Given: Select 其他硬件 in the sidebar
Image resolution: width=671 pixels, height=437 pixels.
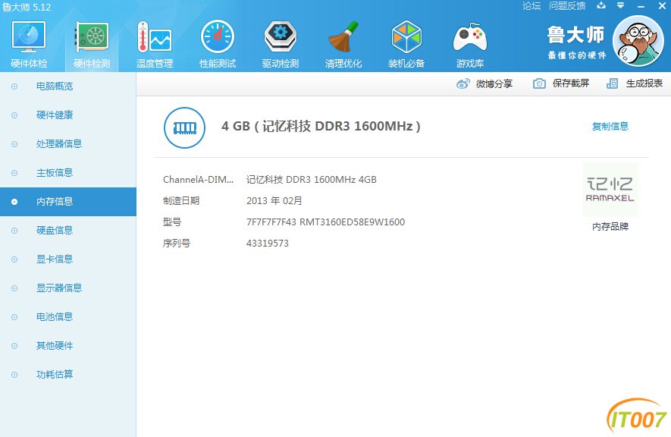Looking at the screenshot, I should [x=68, y=346].
